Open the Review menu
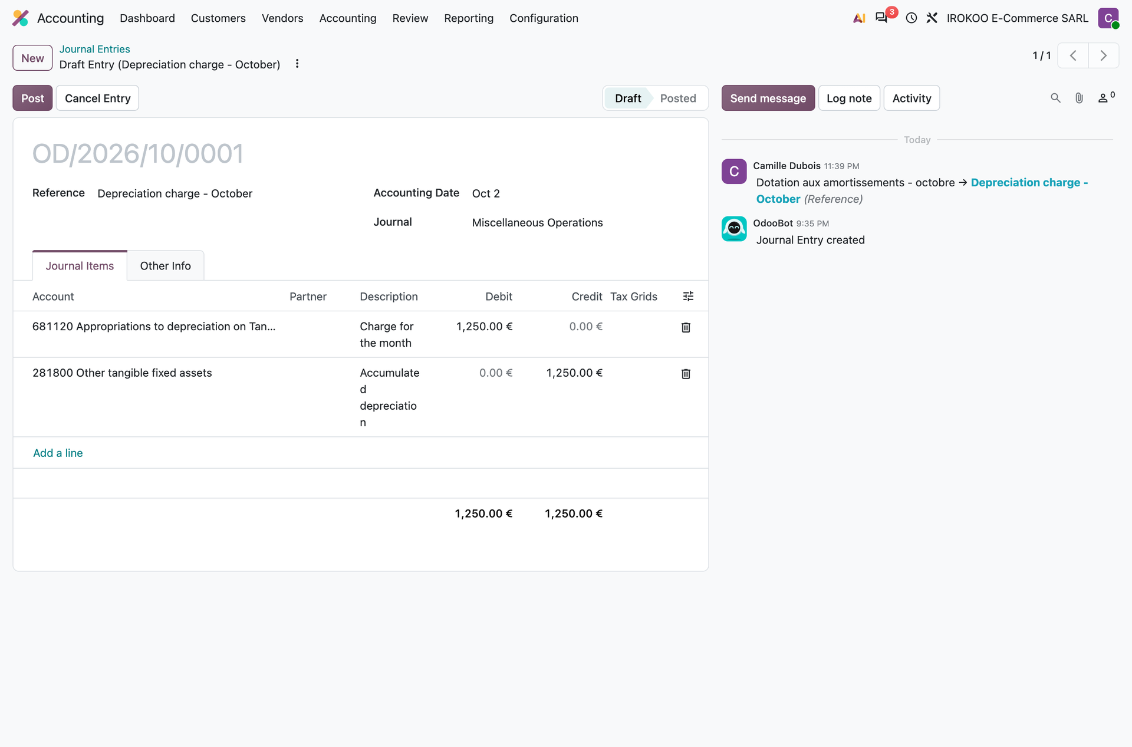This screenshot has height=747, width=1132. click(x=410, y=18)
